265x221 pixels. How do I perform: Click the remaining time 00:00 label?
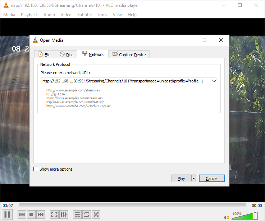pyautogui.click(x=257, y=206)
